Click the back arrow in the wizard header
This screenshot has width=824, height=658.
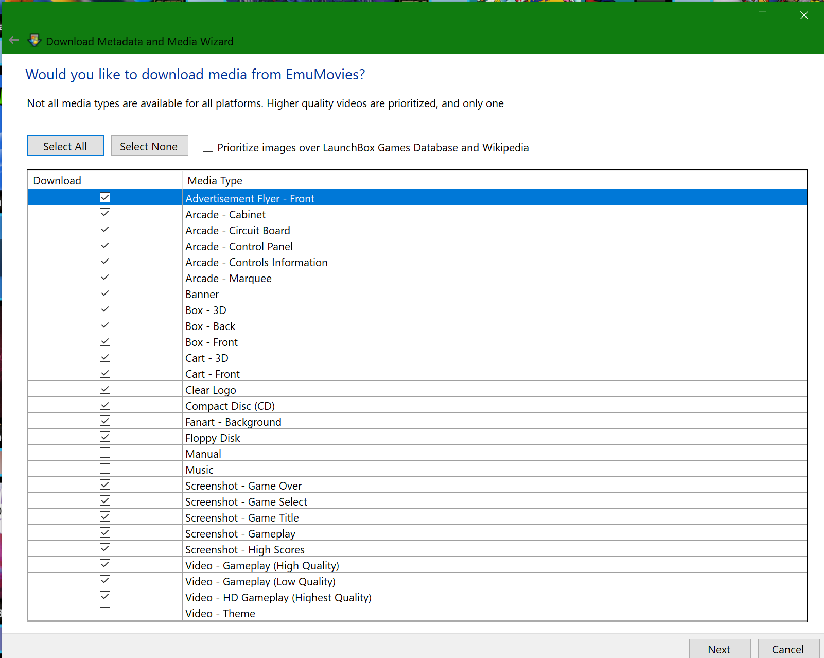click(14, 40)
